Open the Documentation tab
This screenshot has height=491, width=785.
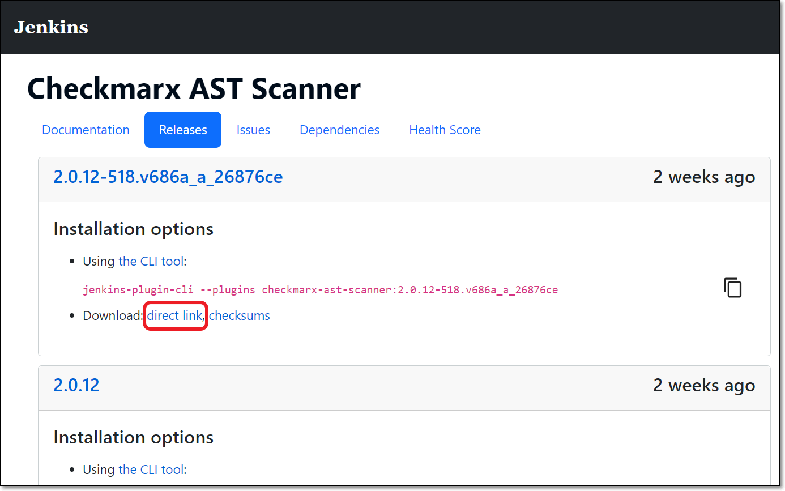point(86,130)
